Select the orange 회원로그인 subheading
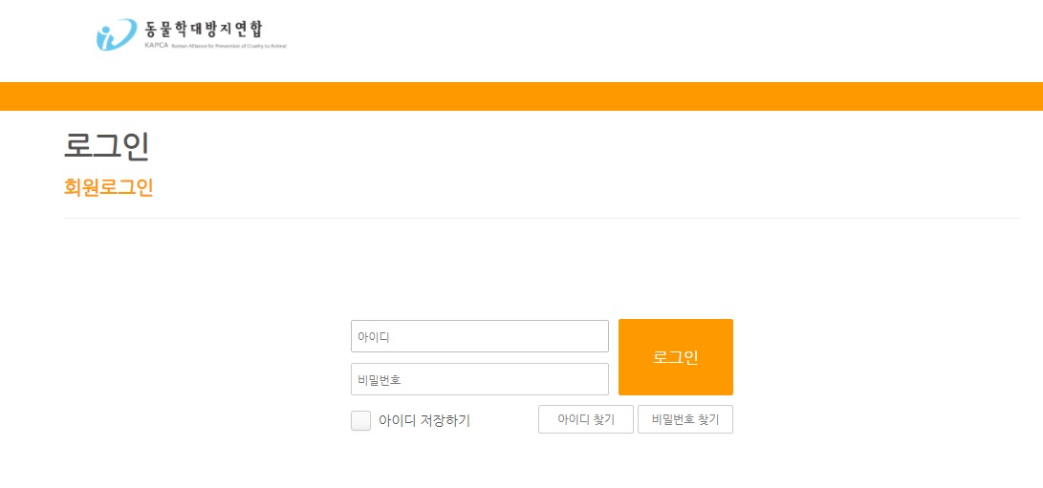The image size is (1043, 488). 108,187
